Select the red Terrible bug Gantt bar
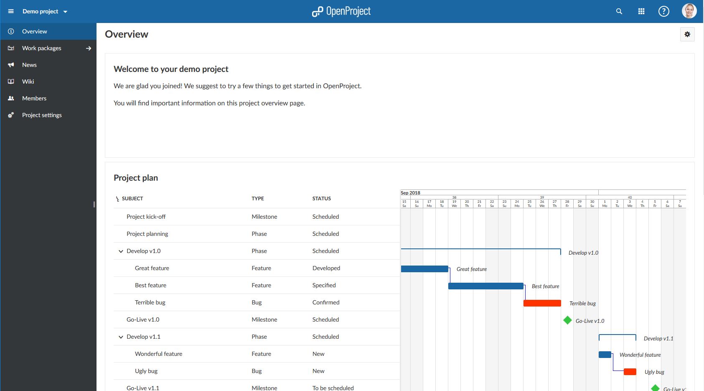 click(x=542, y=303)
